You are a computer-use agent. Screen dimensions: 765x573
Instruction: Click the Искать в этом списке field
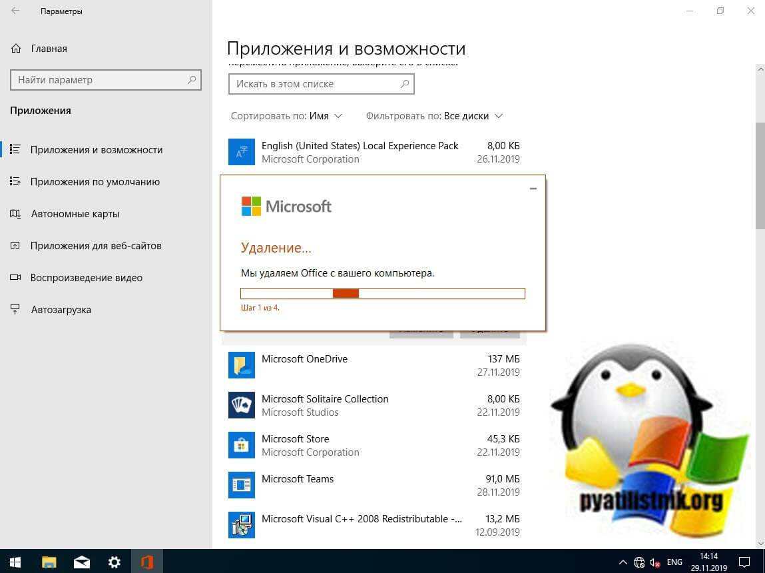coord(313,83)
